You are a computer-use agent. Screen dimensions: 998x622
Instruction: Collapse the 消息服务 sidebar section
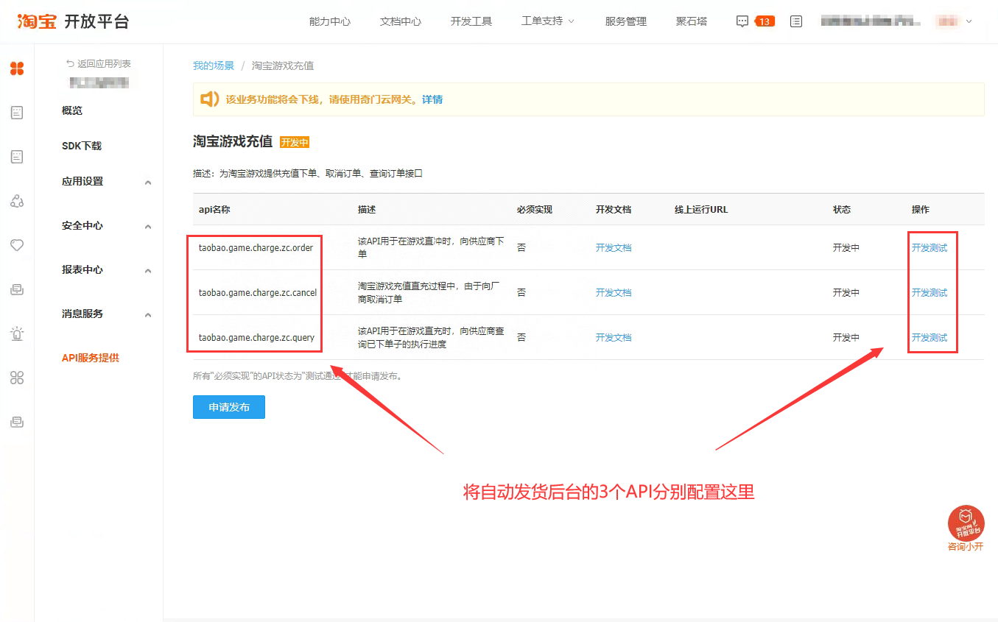coord(148,315)
